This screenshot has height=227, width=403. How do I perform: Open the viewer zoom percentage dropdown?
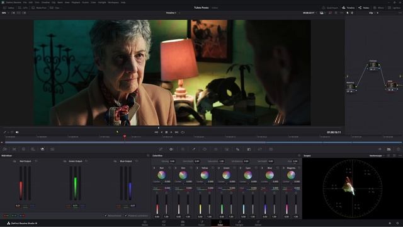point(5,13)
